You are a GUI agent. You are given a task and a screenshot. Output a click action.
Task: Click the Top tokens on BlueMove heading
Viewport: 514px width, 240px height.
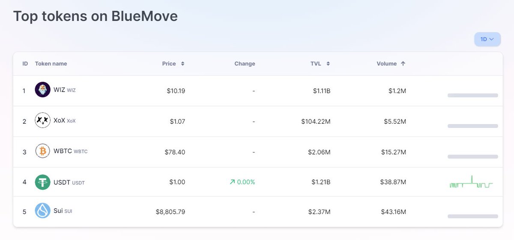[x=95, y=16]
